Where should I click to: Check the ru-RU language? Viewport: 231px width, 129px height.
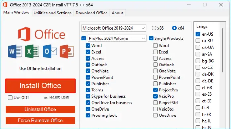[x=198, y=41]
